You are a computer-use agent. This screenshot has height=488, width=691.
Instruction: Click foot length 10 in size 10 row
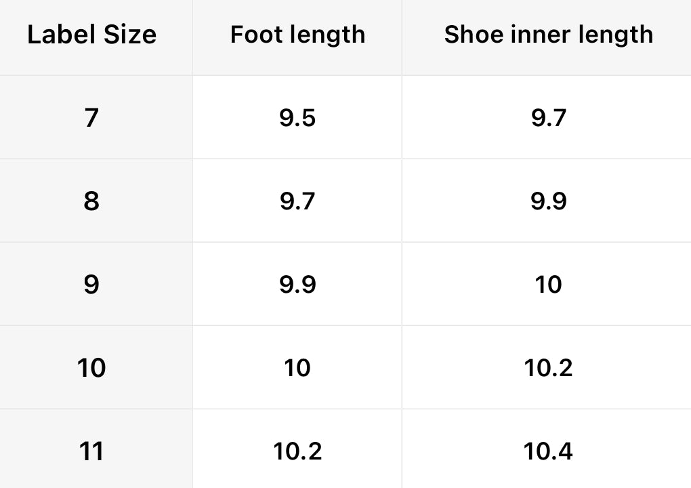click(x=297, y=368)
